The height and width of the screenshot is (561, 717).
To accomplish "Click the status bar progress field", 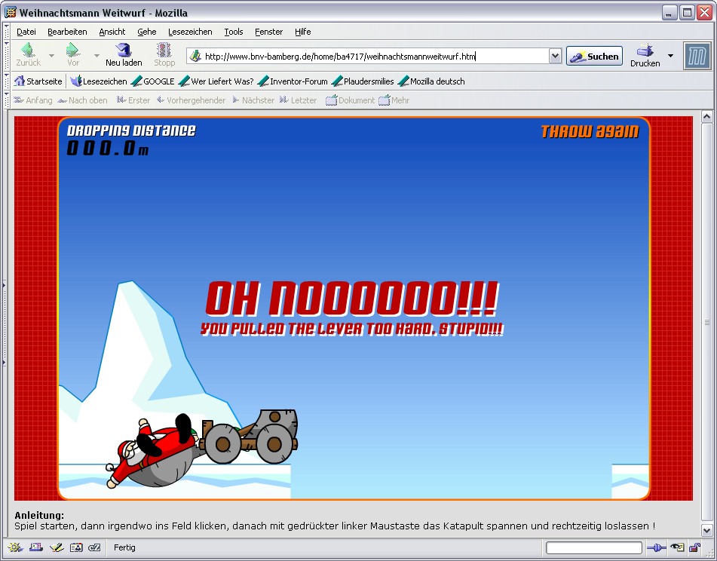I will tap(594, 547).
